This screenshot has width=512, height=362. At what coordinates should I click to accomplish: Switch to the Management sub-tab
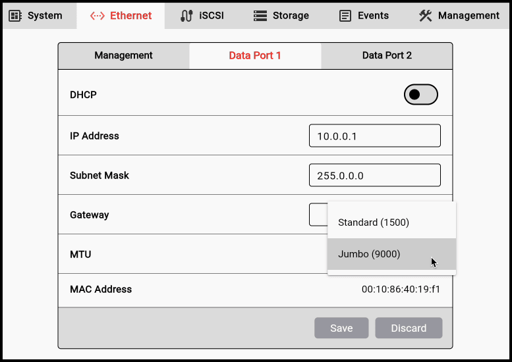tap(123, 56)
